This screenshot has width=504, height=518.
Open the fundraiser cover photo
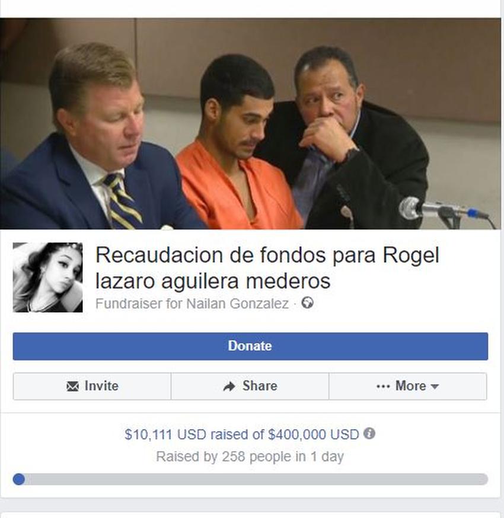click(x=250, y=123)
